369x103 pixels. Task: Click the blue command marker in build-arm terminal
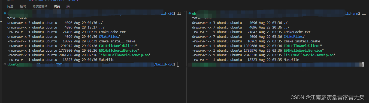(x=189, y=13)
